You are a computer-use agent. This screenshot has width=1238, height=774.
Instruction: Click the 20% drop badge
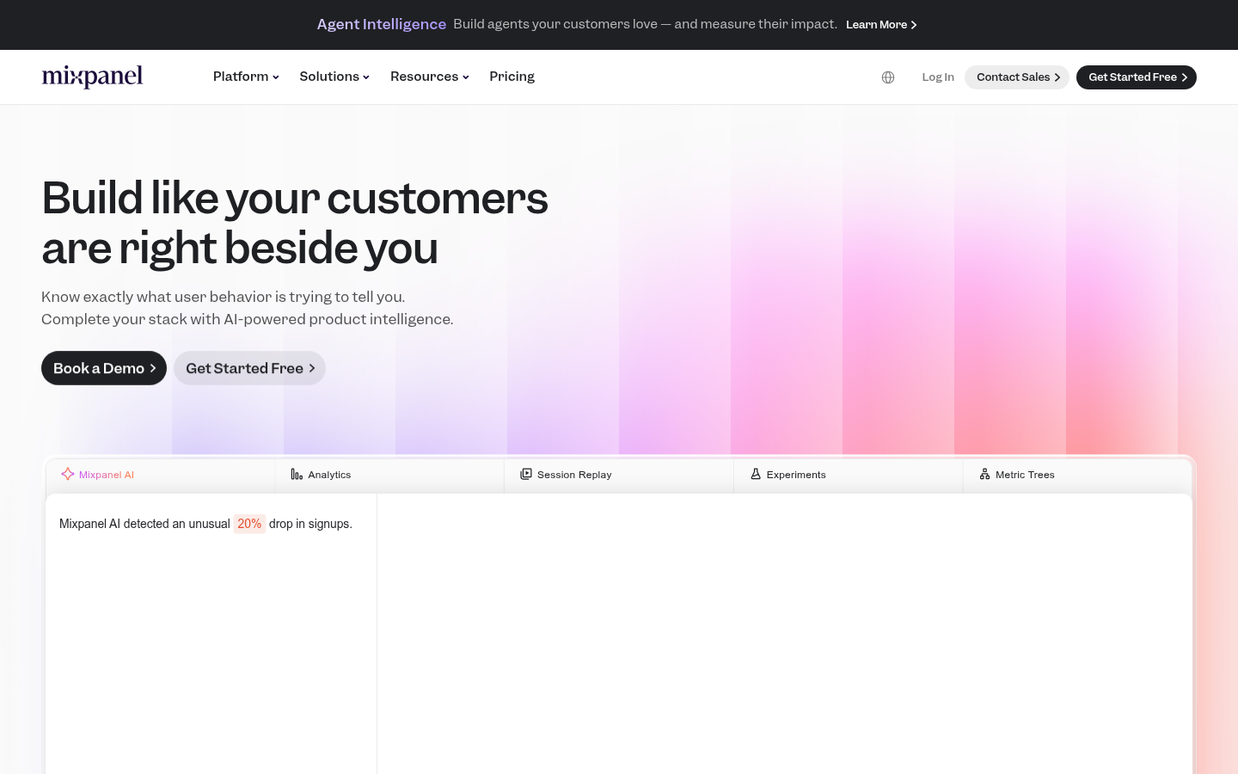pyautogui.click(x=249, y=524)
